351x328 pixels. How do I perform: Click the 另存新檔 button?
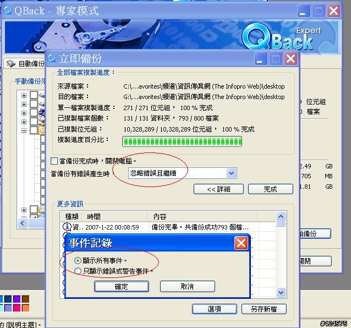pyautogui.click(x=264, y=309)
